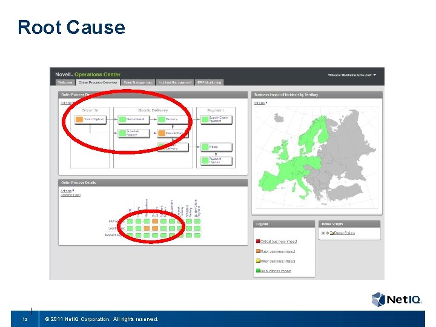This screenshot has width=436, height=327.
Task: Click the orange cell in the ERP row
Action: point(155,222)
